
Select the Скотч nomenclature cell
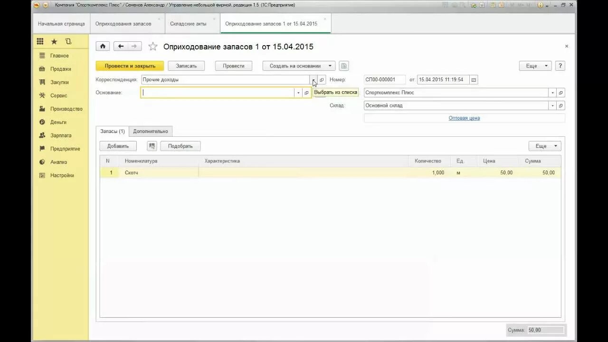(159, 172)
